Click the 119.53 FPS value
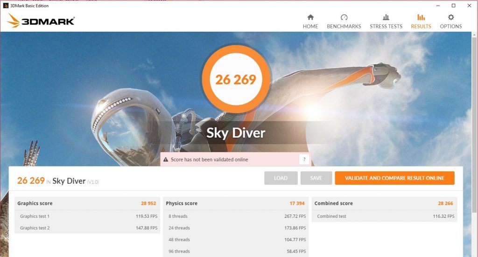 pyautogui.click(x=147, y=216)
